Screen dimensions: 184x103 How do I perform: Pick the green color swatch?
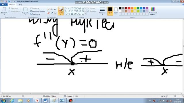(x=138, y=8)
